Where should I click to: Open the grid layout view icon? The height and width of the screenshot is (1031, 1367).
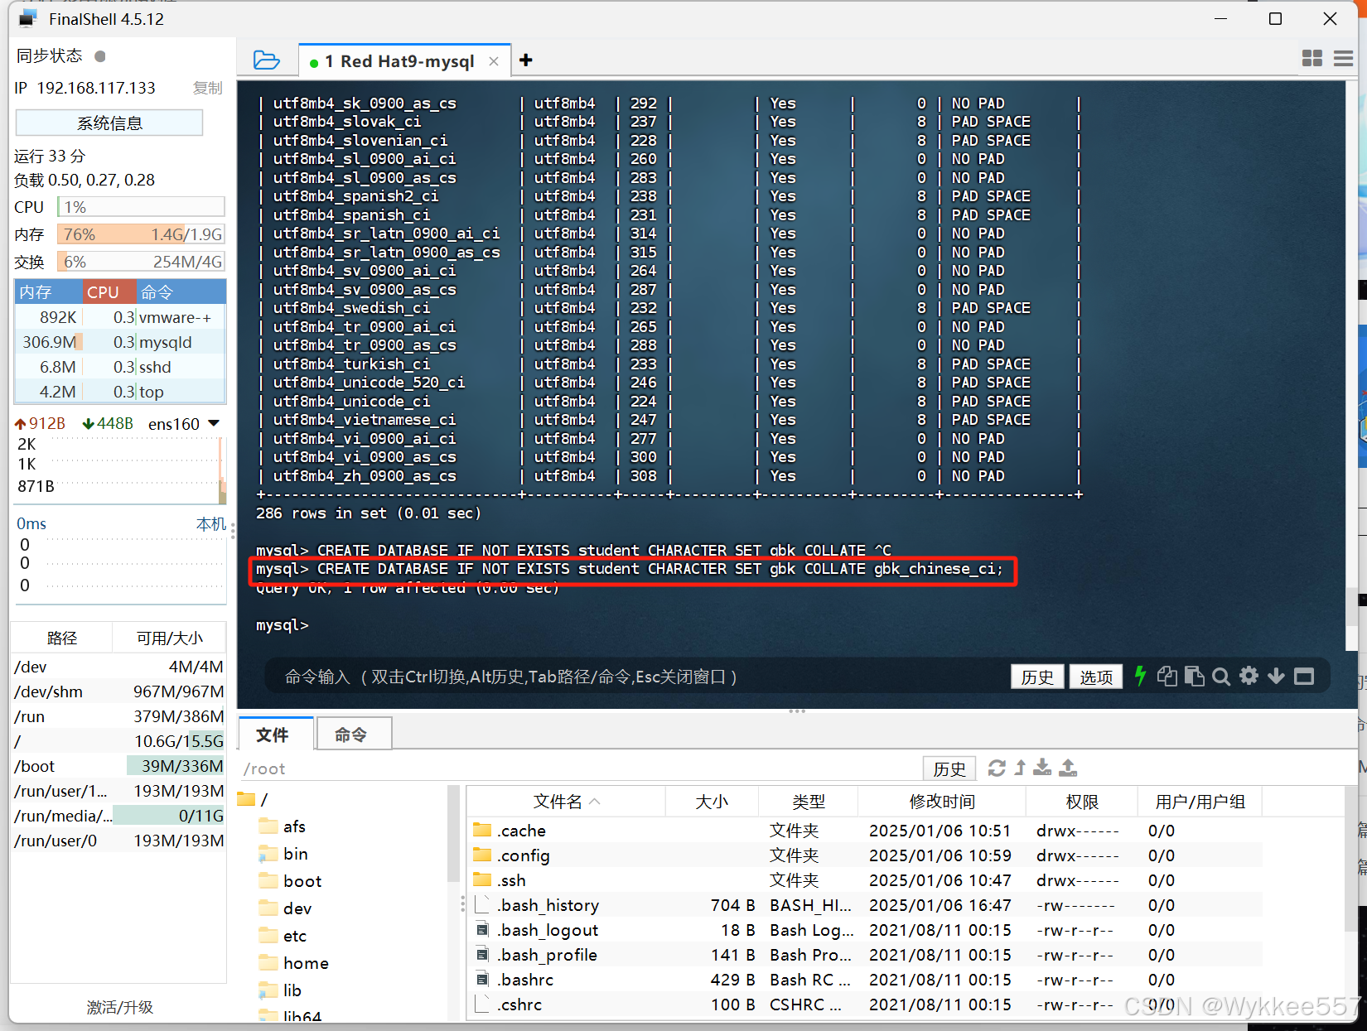[1312, 58]
